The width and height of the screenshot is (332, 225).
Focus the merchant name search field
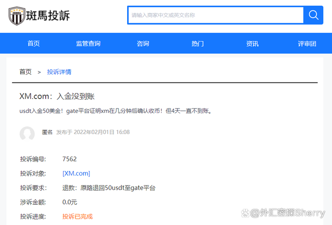point(216,15)
